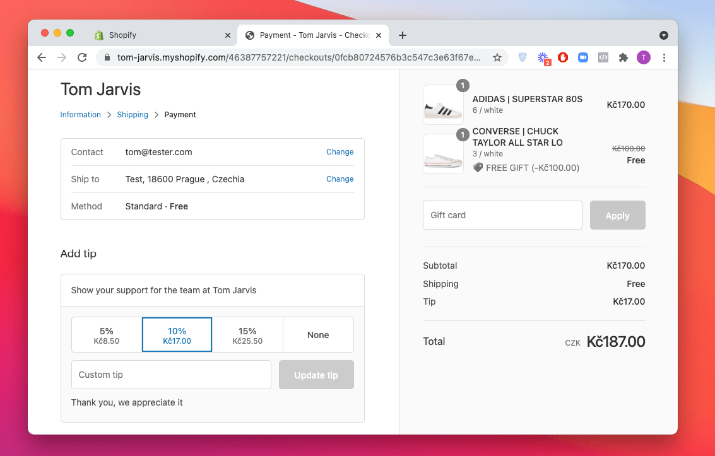The height and width of the screenshot is (456, 715).
Task: Click the quantity badge on Adidas item
Action: click(463, 85)
